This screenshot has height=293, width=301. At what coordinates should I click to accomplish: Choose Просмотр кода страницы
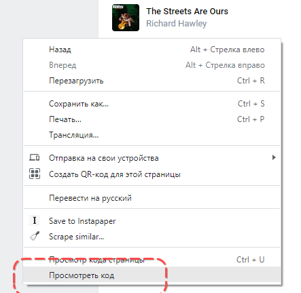(152, 260)
